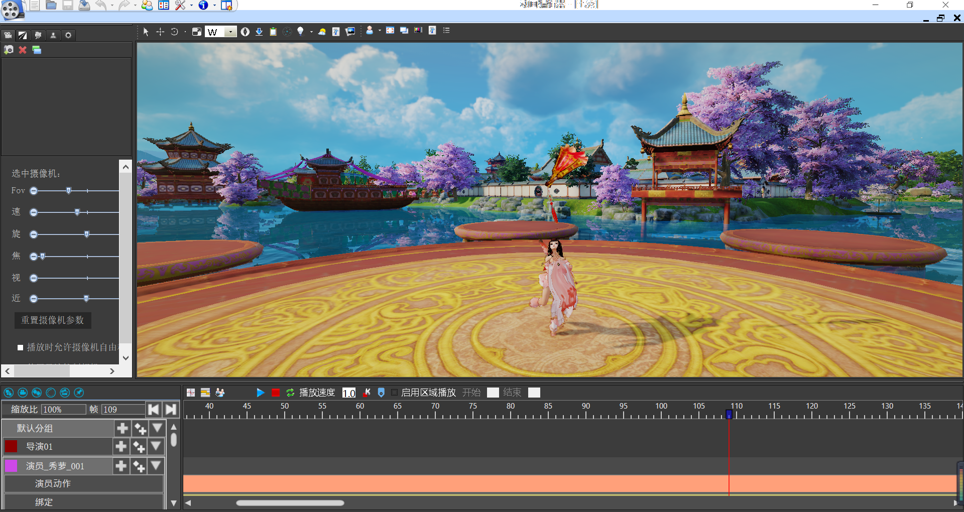Viewport: 964px width, 512px height.
Task: Open the image gallery icon in toolbar
Action: [350, 31]
